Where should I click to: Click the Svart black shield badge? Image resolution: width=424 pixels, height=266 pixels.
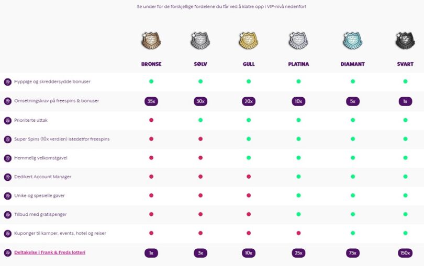[405, 41]
